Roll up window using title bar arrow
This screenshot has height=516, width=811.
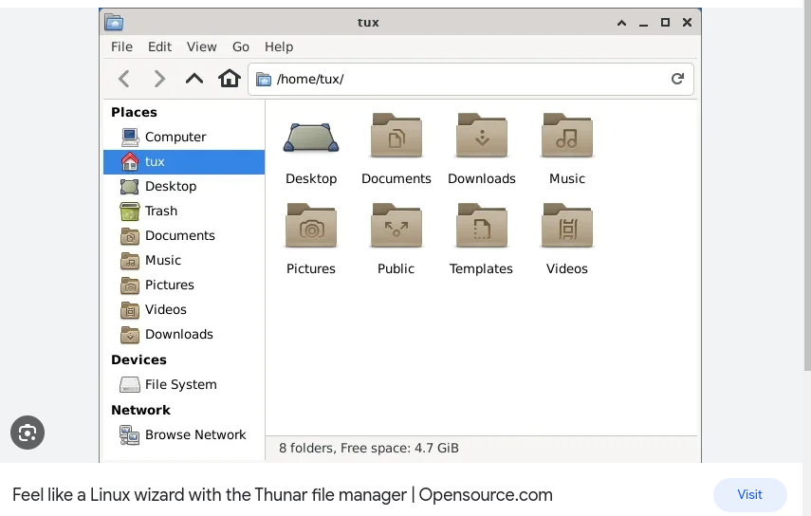(621, 23)
